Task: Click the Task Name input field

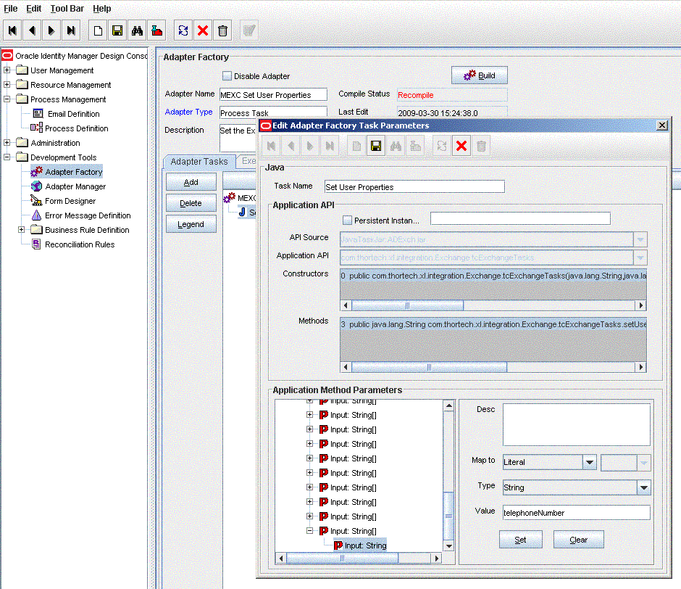Action: click(414, 186)
